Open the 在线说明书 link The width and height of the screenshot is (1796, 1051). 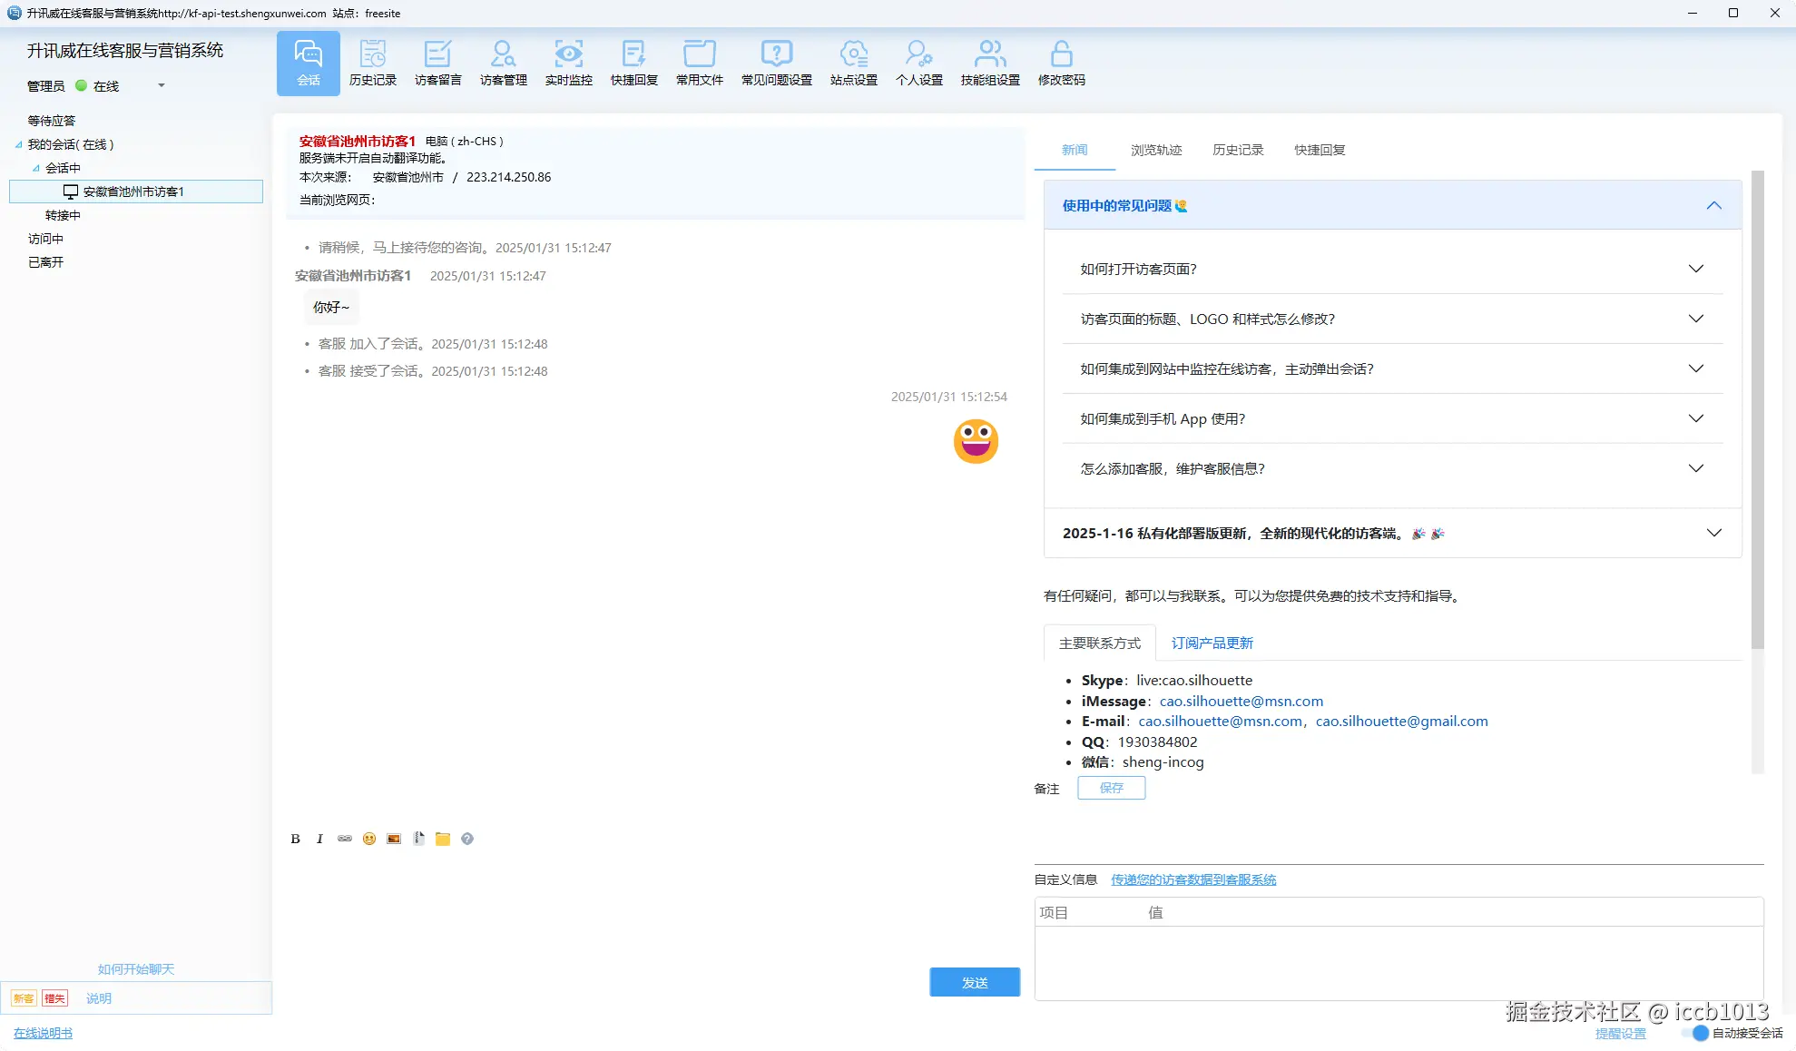click(x=43, y=1033)
